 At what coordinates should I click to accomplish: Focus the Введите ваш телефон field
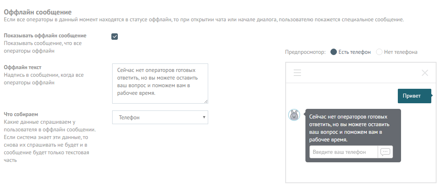344,152
